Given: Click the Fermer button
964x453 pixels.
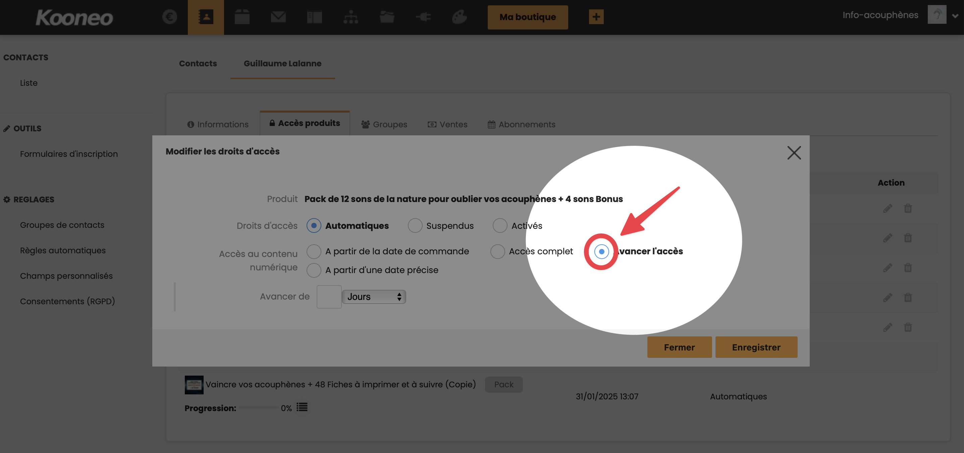Looking at the screenshot, I should 679,347.
